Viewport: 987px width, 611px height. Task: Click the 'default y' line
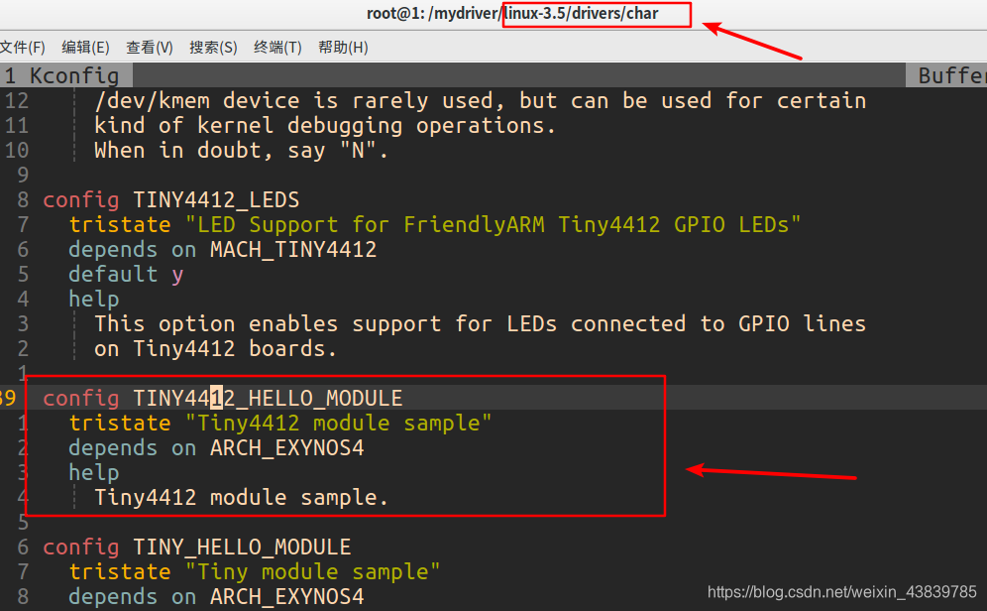(126, 274)
